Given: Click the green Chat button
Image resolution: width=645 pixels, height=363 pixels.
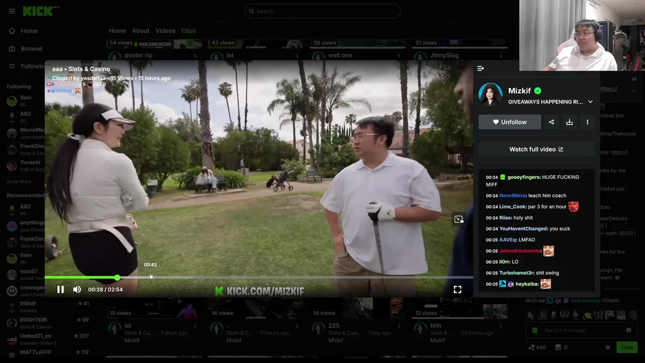Looking at the screenshot, I should tap(627, 347).
